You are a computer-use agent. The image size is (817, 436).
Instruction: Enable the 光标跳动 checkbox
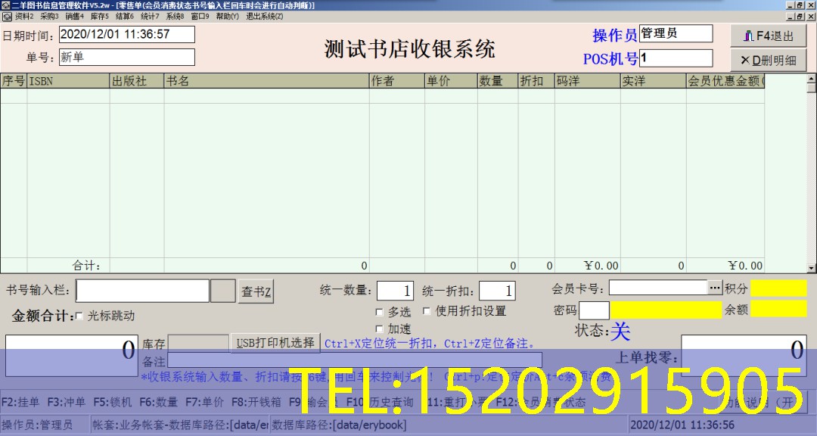tap(79, 316)
